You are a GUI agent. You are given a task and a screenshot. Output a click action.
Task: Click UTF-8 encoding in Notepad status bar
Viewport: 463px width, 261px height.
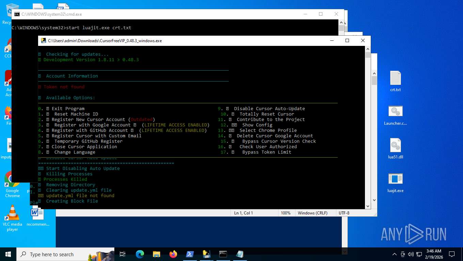pyautogui.click(x=344, y=213)
